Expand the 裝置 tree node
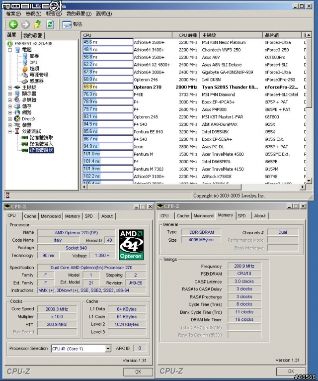Viewport: 318px width, 381px height. pyautogui.click(x=10, y=125)
